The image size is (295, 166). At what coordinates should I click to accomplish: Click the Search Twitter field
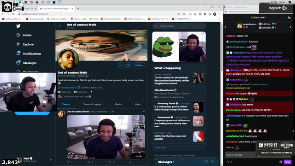179,26
